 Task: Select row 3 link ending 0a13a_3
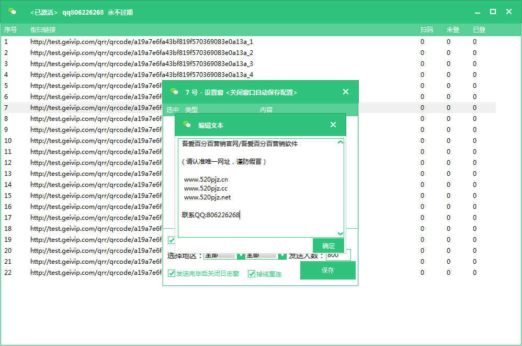click(142, 64)
